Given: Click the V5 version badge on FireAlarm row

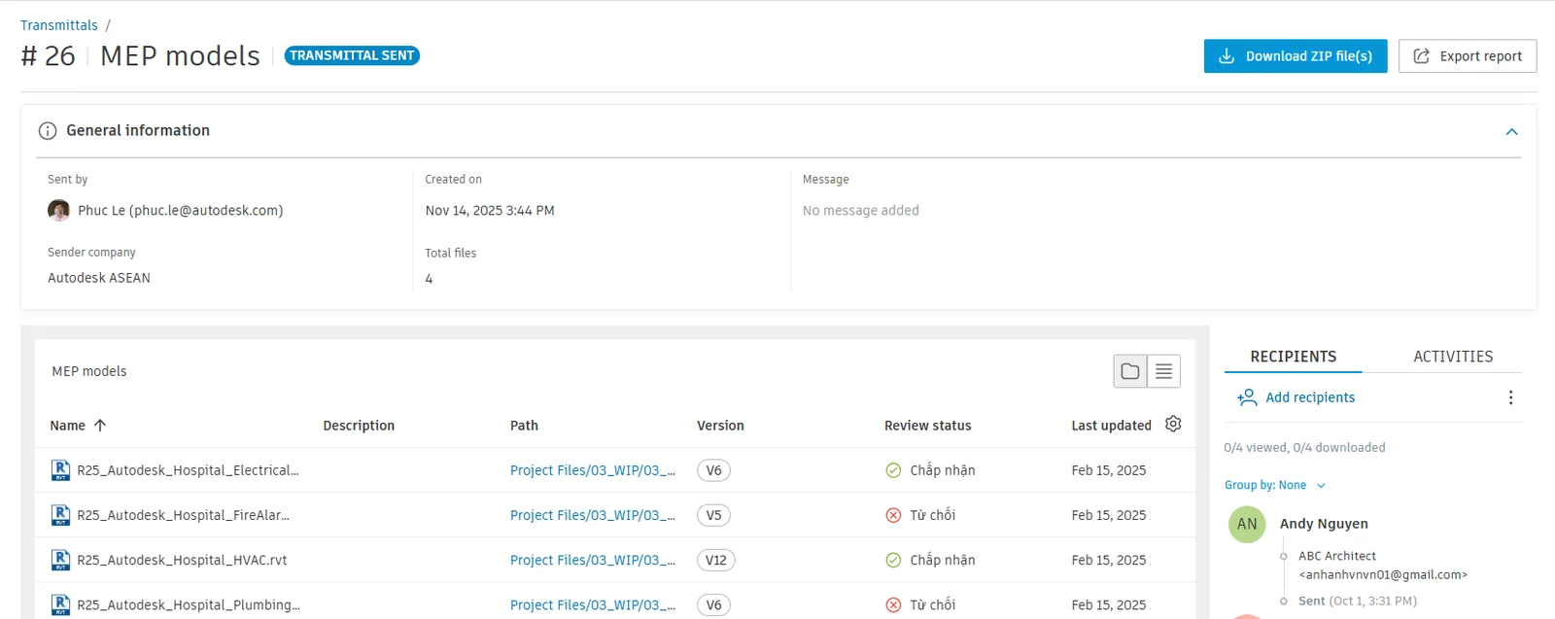Looking at the screenshot, I should click(x=713, y=515).
